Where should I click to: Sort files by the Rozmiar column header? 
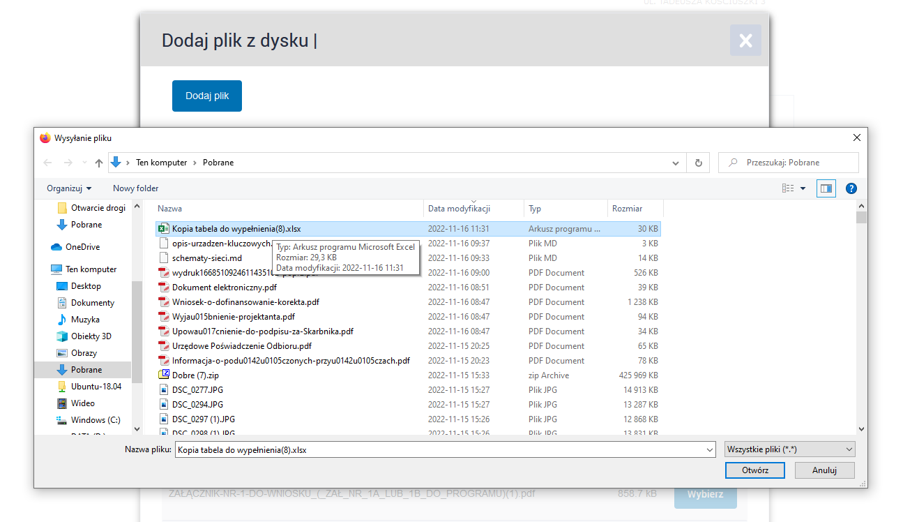tap(627, 209)
